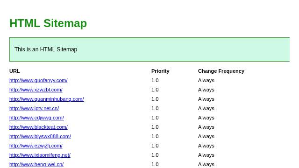The height and width of the screenshot is (168, 299).
Task: Follow the ixiaomifeng.net link
Action: pyautogui.click(x=40, y=155)
